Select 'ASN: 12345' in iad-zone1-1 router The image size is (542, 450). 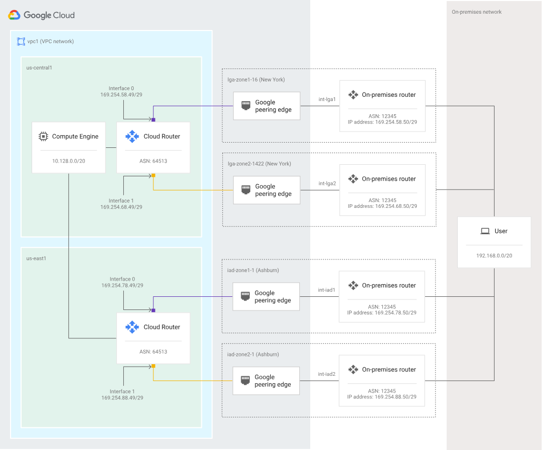[381, 307]
